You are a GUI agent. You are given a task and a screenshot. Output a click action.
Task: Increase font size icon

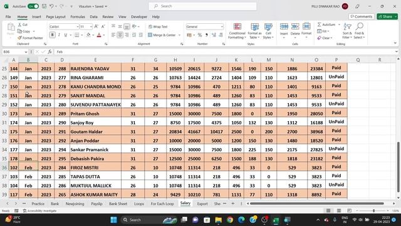point(96,26)
